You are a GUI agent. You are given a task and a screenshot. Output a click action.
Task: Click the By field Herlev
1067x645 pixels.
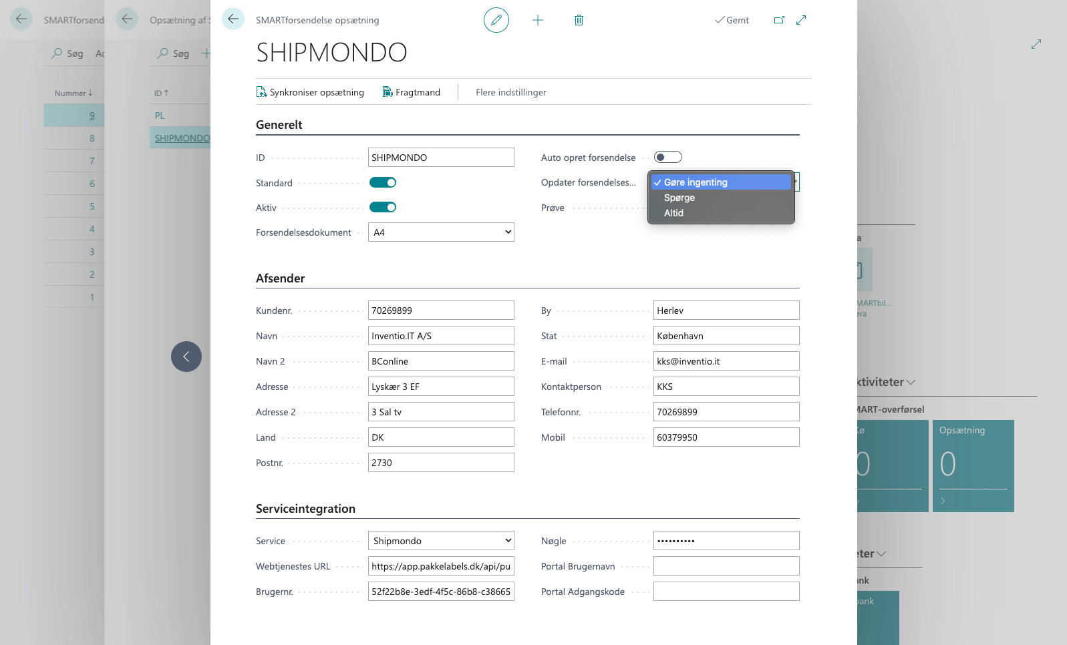click(x=726, y=310)
